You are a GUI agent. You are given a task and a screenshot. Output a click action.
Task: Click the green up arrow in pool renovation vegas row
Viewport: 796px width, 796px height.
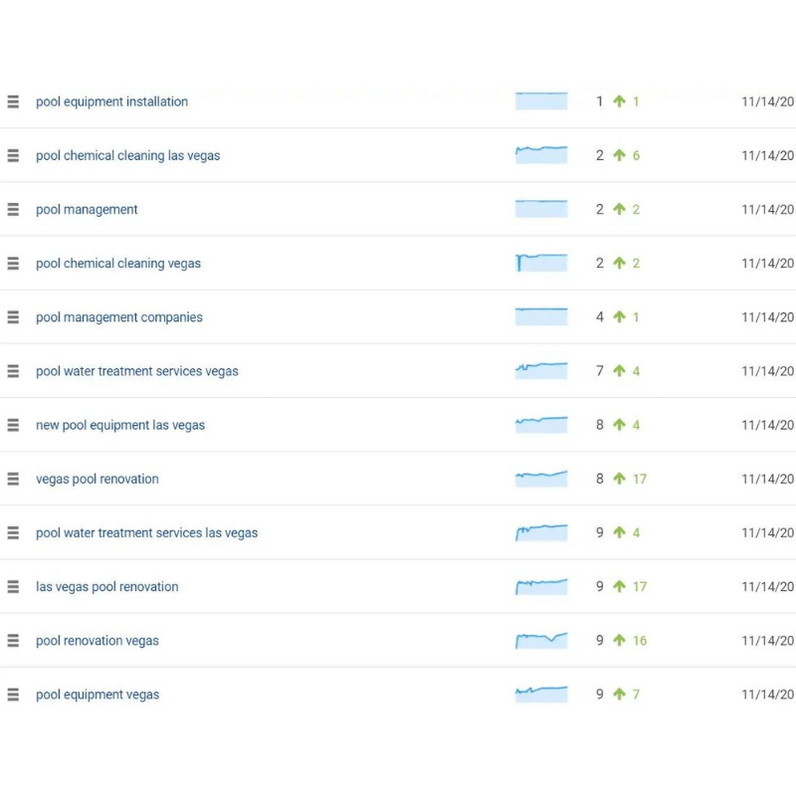pyautogui.click(x=619, y=641)
